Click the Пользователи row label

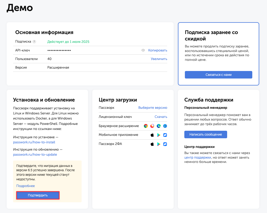pyautogui.click(x=26, y=59)
